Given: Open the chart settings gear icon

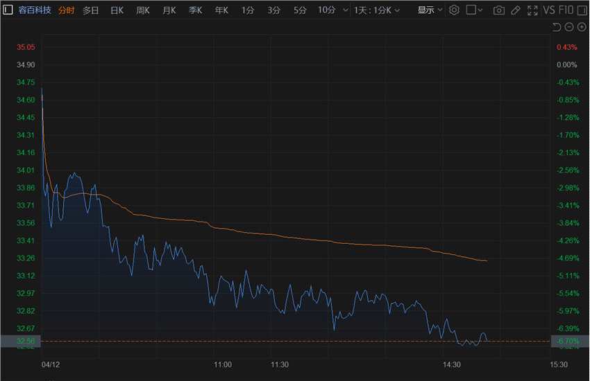Looking at the screenshot, I should tap(454, 10).
